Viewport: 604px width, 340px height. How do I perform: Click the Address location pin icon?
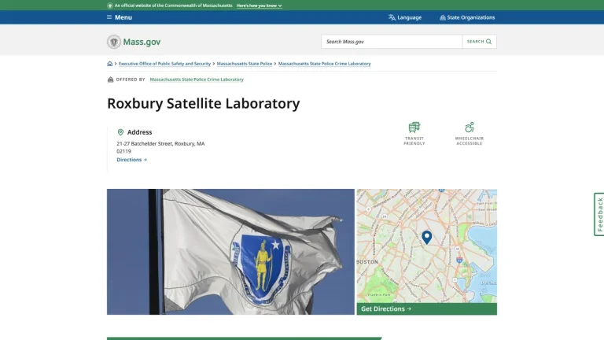120,132
